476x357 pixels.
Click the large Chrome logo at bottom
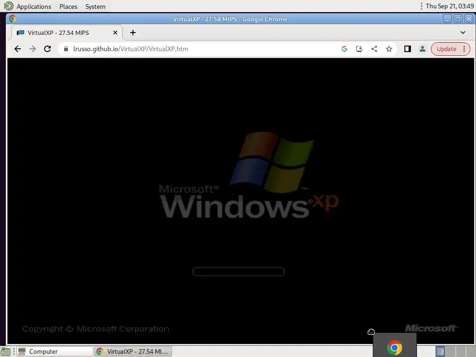394,348
